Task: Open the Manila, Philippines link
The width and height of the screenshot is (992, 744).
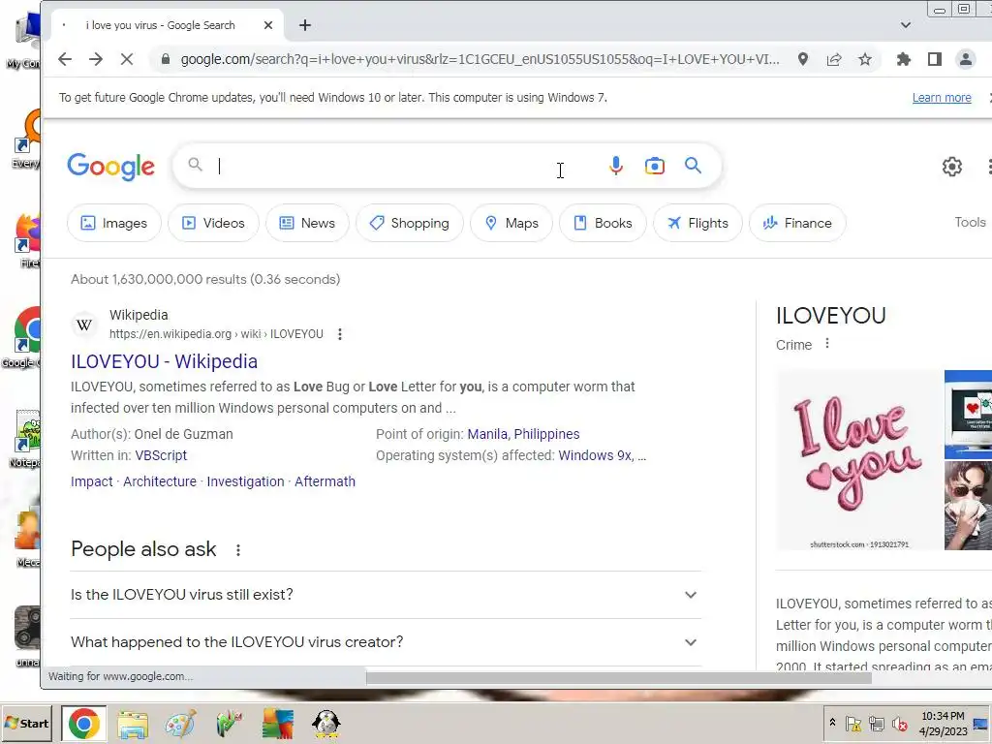Action: (523, 434)
